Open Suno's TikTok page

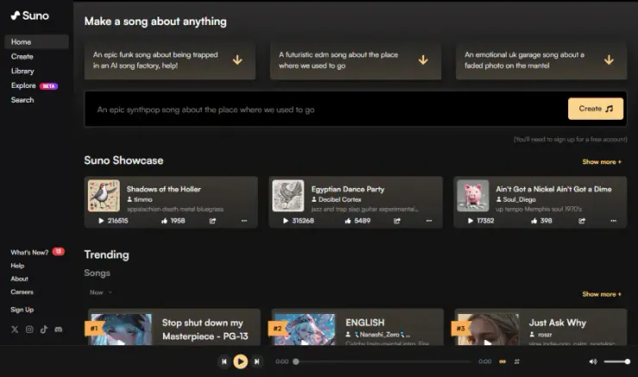(44, 330)
